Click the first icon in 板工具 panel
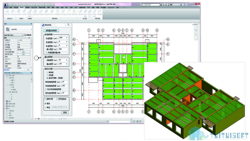The image size is (250, 141). tap(80, 11)
